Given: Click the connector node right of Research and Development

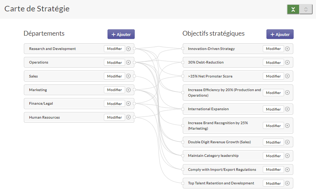Looking at the screenshot, I should [134, 49].
